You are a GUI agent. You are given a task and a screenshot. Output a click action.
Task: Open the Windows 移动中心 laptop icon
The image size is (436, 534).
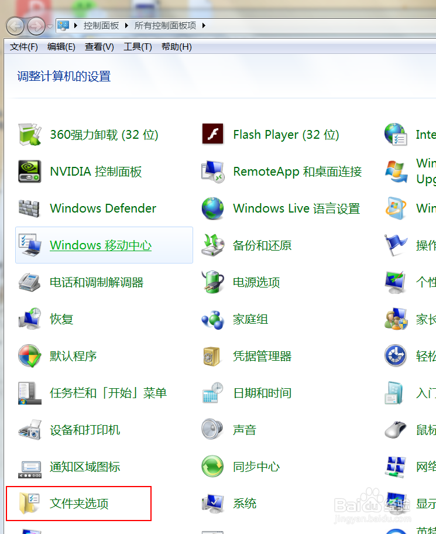(x=30, y=245)
